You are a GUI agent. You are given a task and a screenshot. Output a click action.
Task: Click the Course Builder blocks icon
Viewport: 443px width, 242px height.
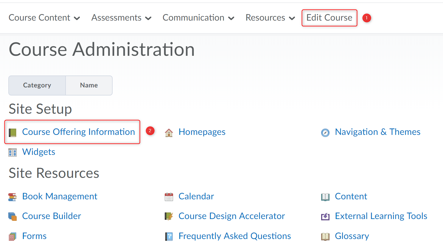(13, 217)
